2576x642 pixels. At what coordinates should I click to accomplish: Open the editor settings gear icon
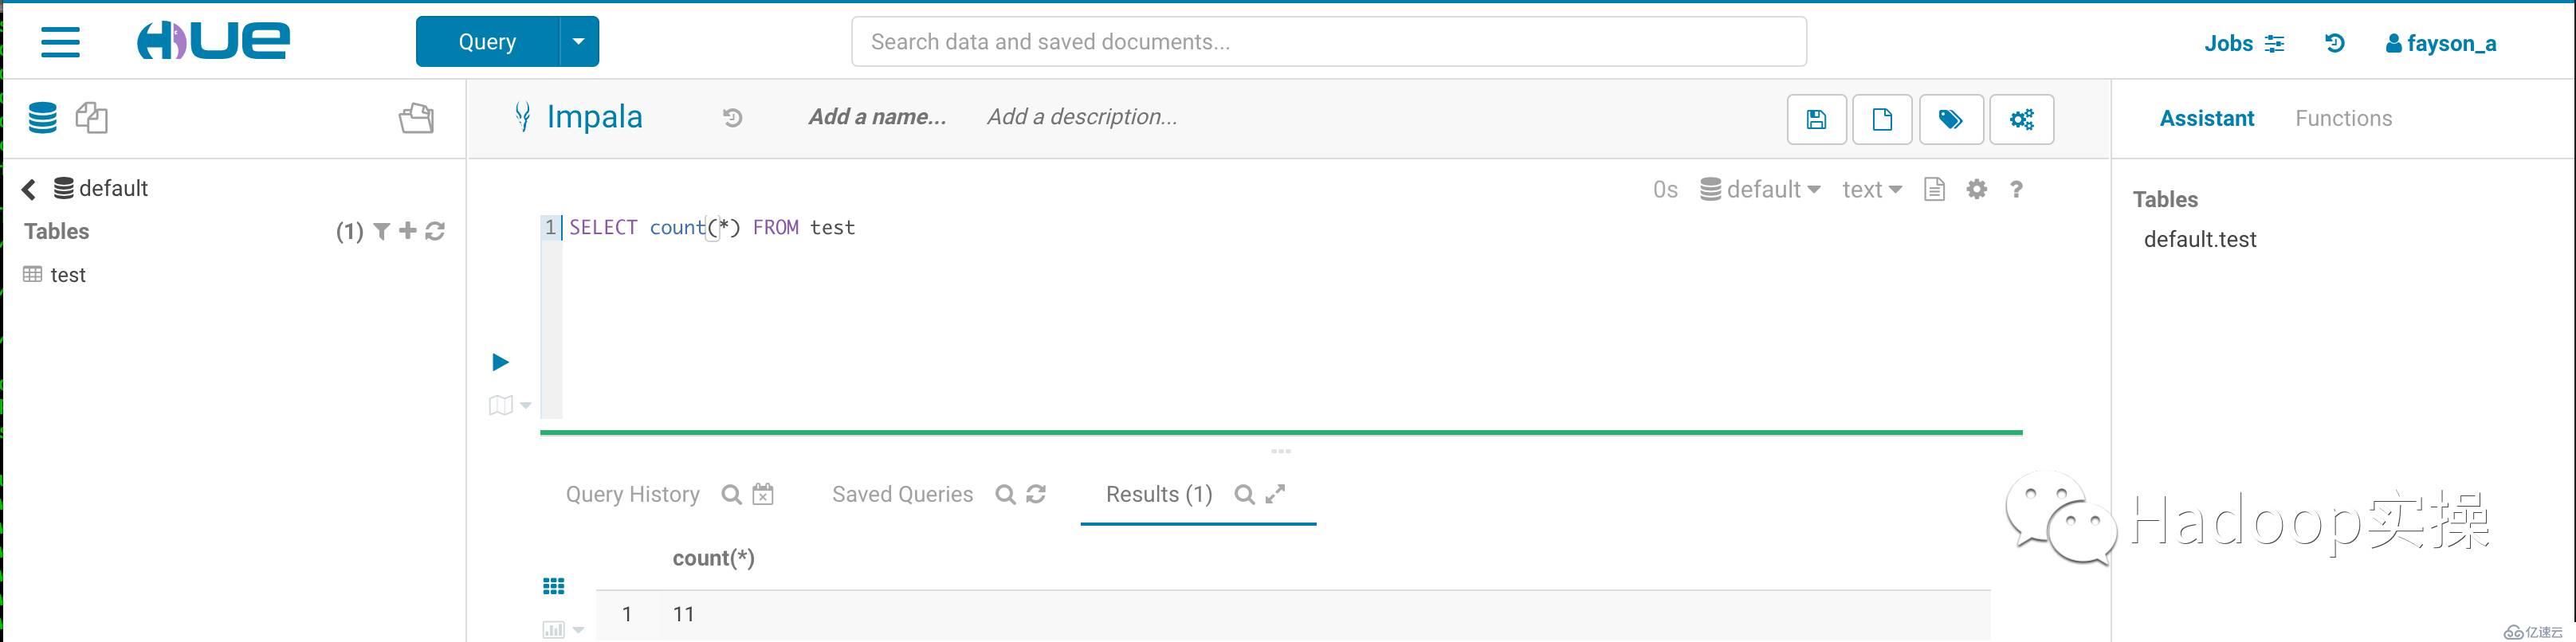[x=1976, y=189]
